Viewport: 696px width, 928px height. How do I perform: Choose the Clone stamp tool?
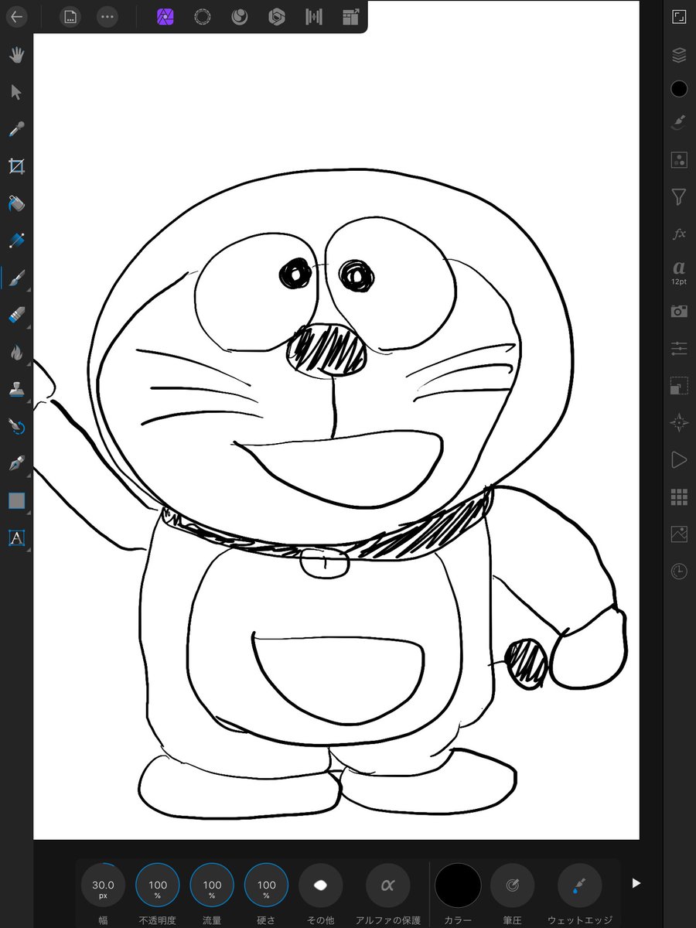coord(16,389)
